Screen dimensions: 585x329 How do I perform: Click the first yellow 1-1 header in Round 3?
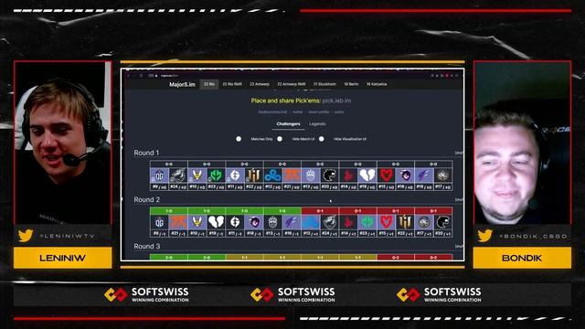(244, 257)
